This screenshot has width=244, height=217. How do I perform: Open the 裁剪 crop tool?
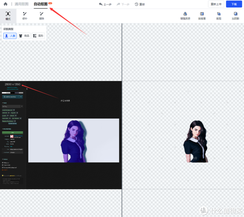coord(219,15)
